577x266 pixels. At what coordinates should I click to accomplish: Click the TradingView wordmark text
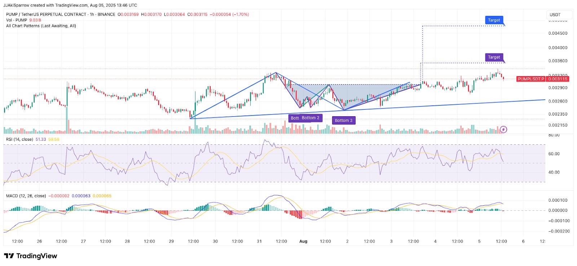[x=36, y=256]
